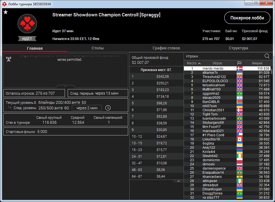Click the clock icon beside next level
Screen dimensions: 275x202
108,108
